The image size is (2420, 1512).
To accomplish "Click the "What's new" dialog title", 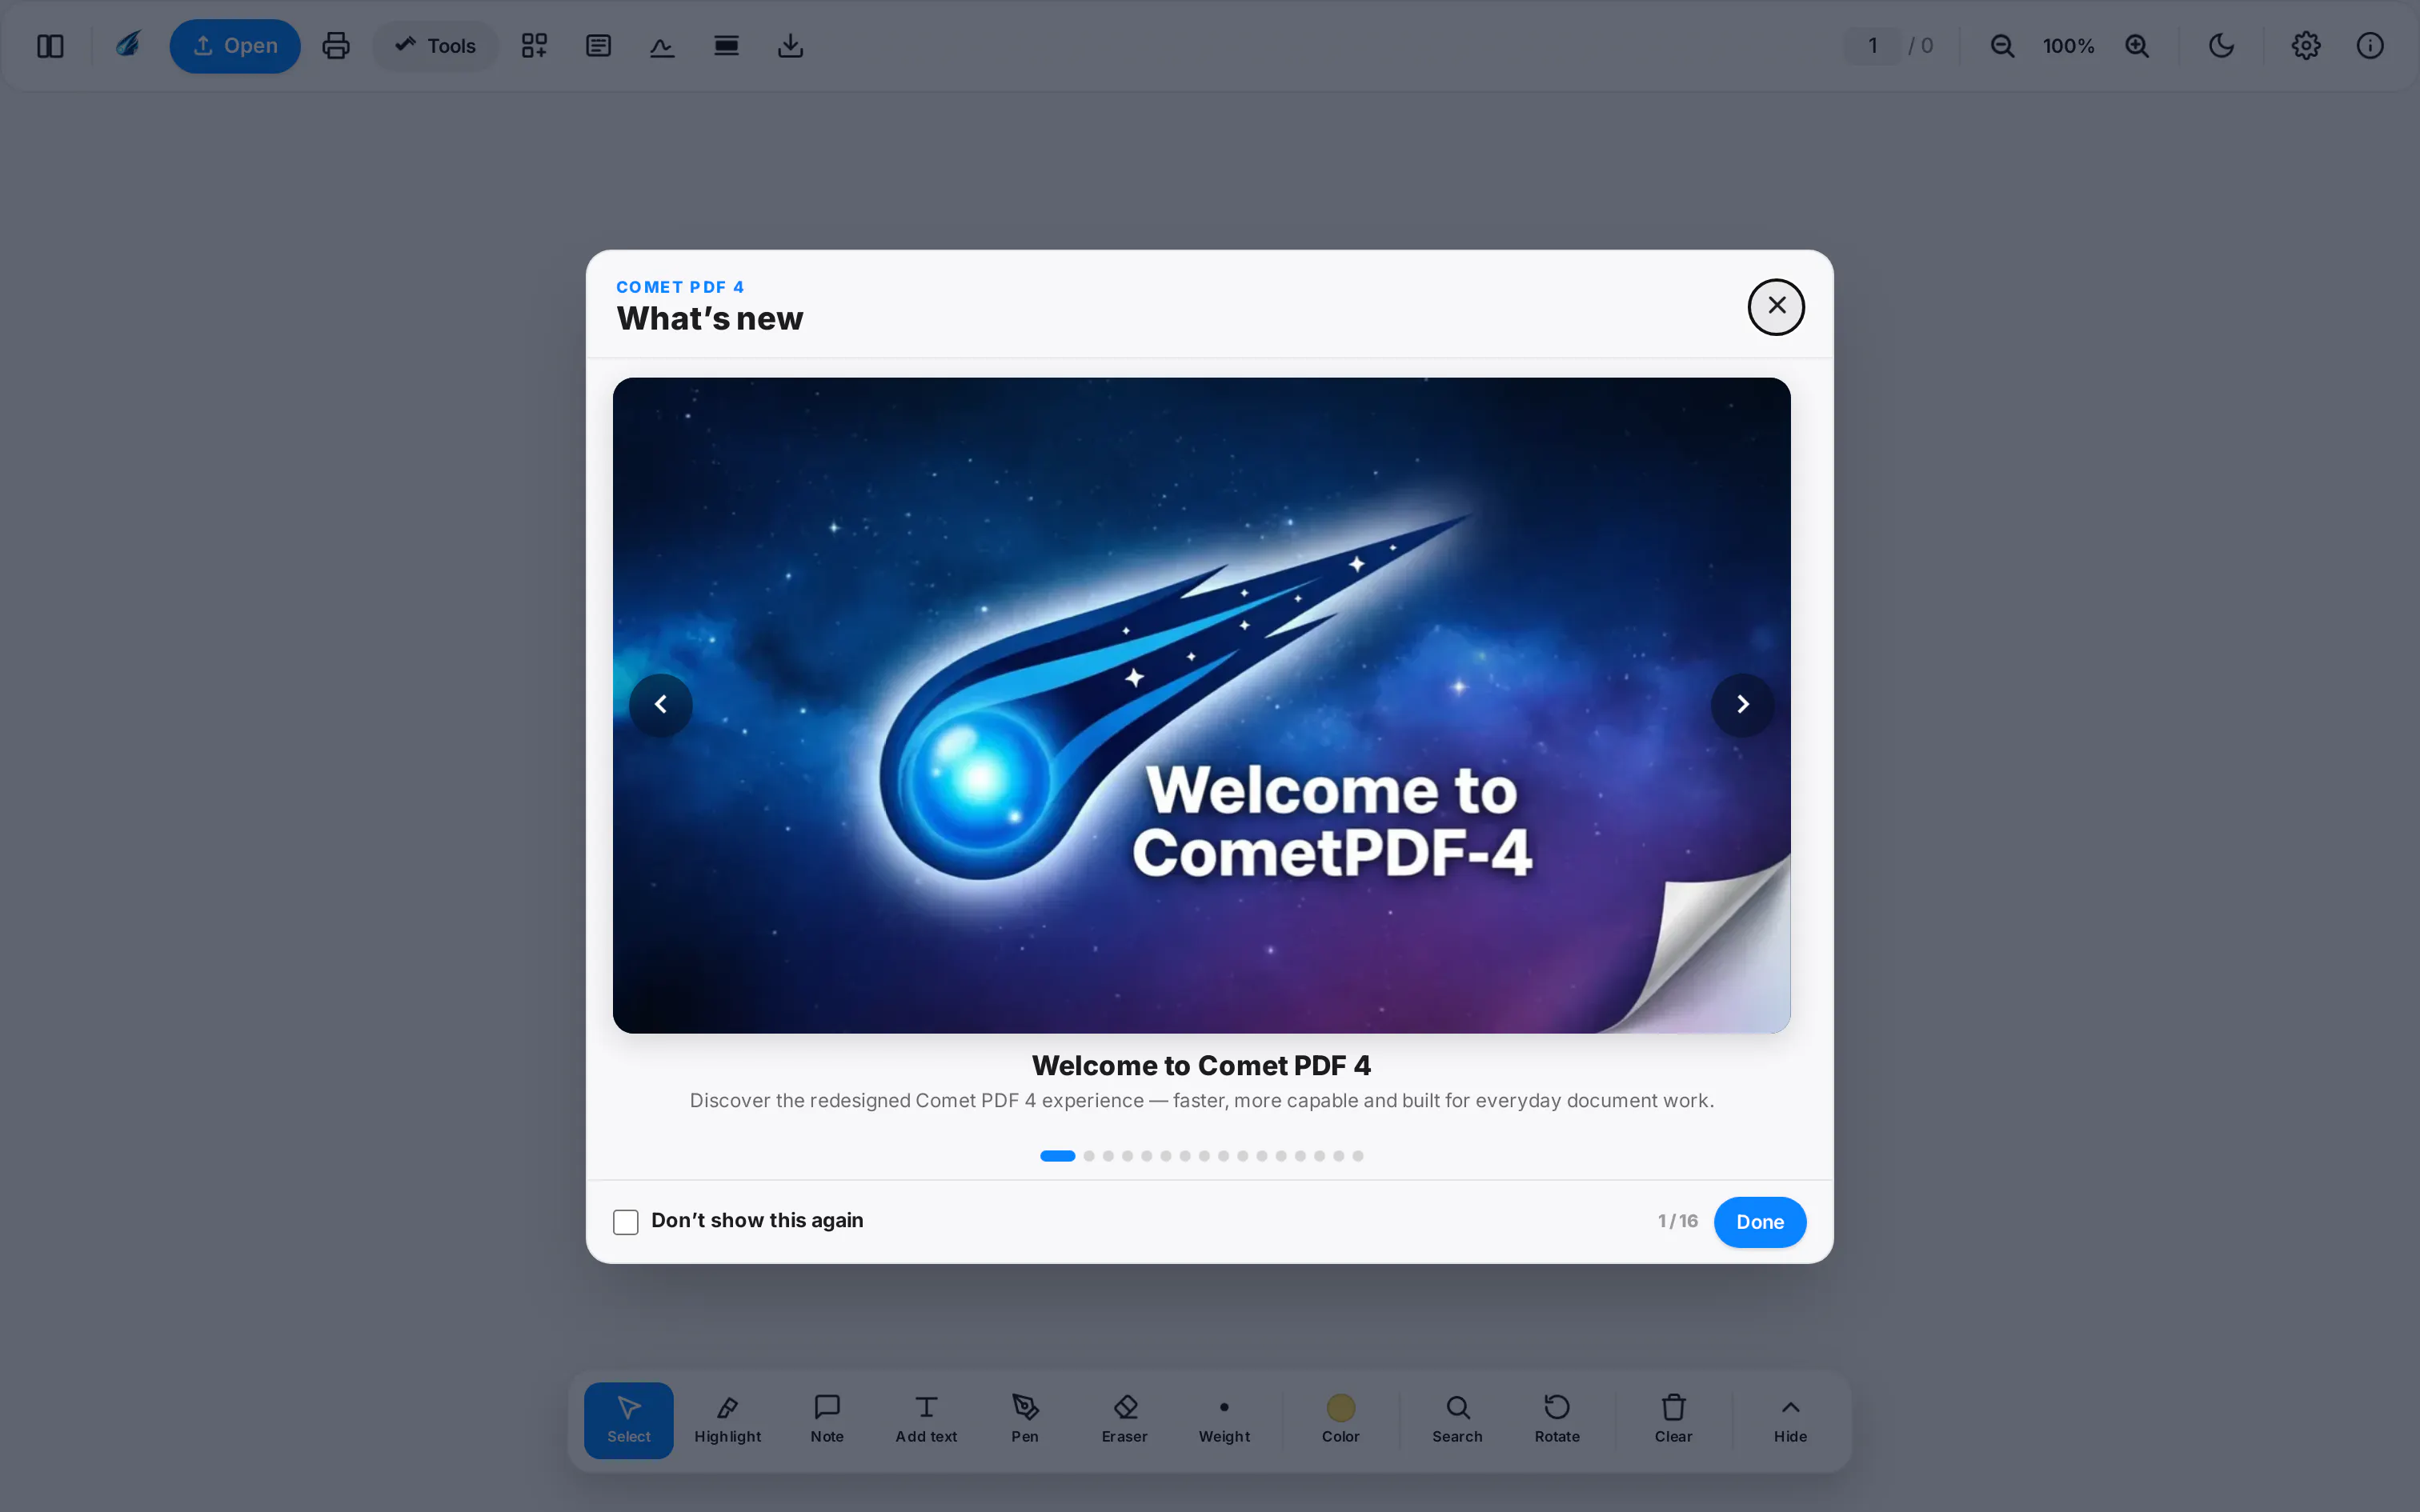I will 710,319.
